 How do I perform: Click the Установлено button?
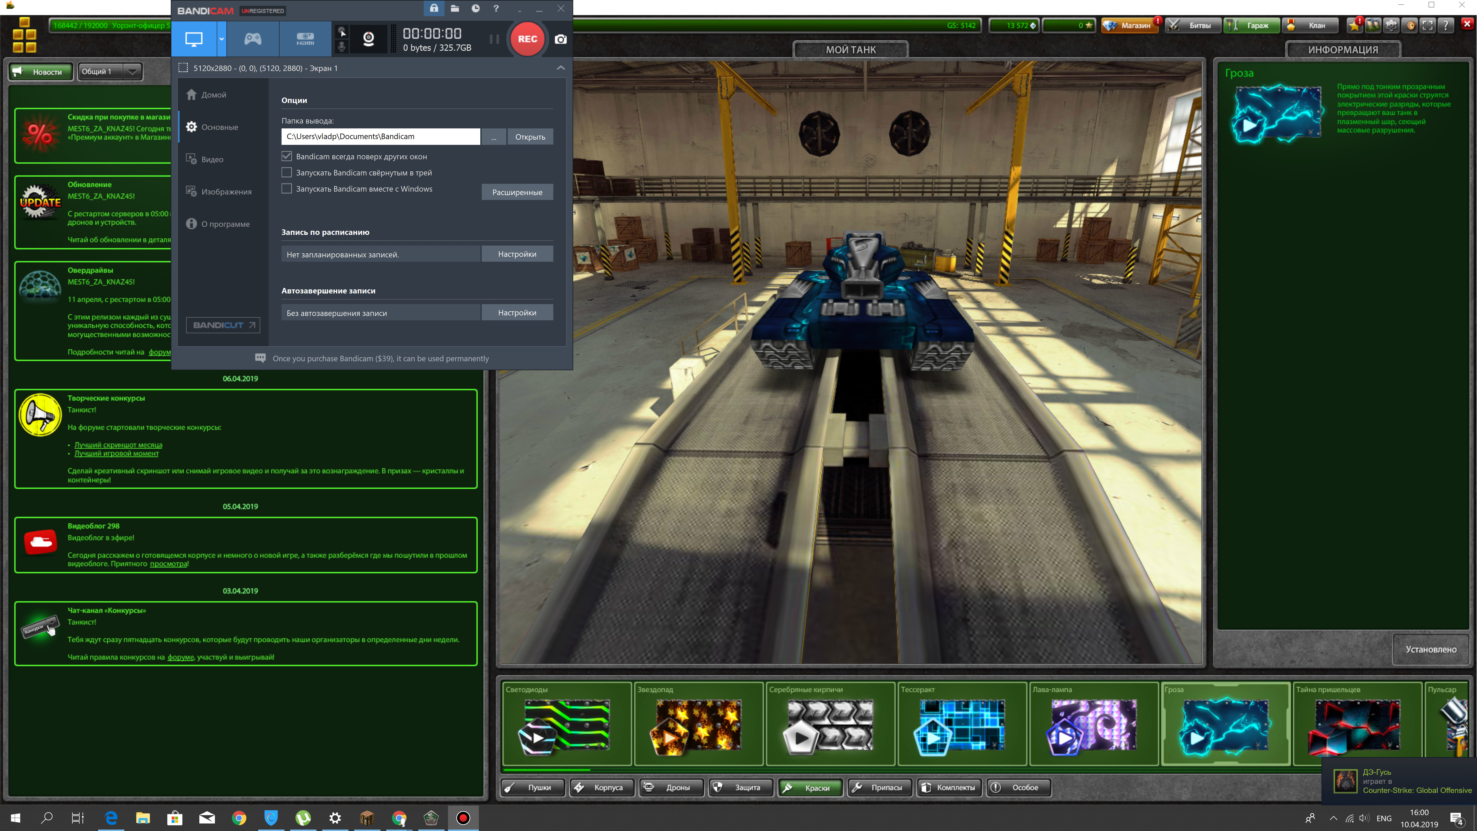[1431, 649]
